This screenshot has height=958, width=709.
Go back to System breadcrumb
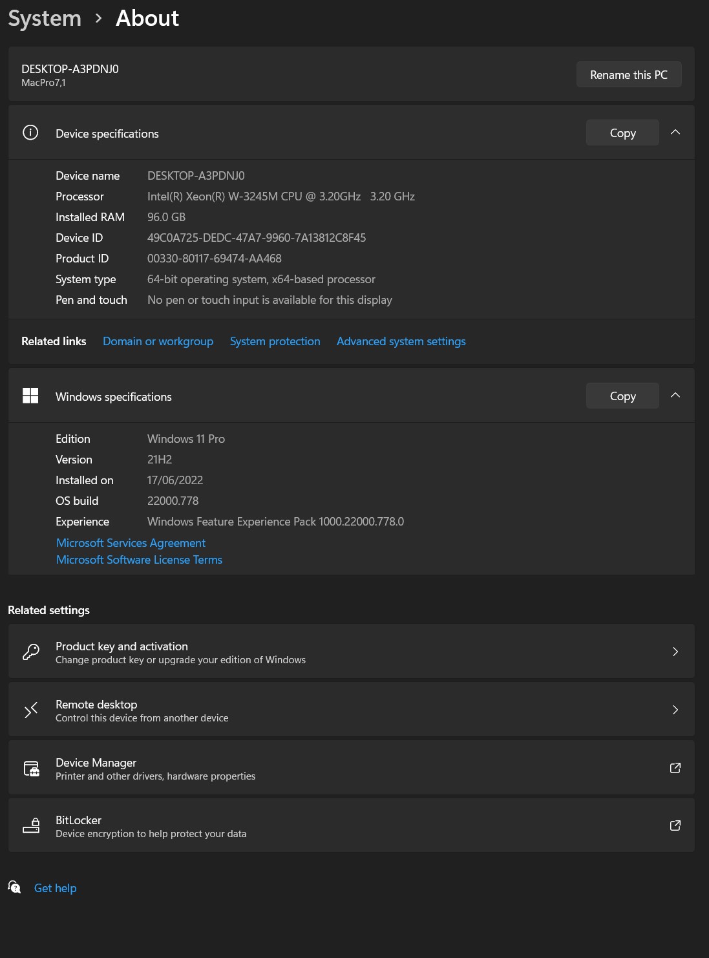[45, 18]
